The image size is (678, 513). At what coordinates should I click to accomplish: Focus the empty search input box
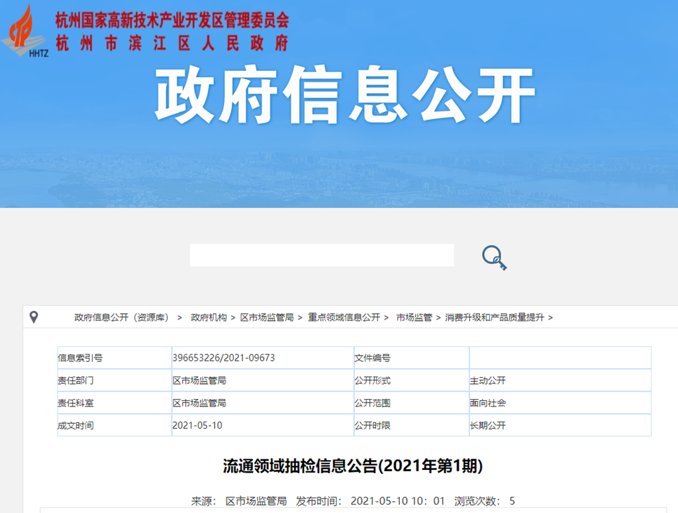[x=322, y=255]
